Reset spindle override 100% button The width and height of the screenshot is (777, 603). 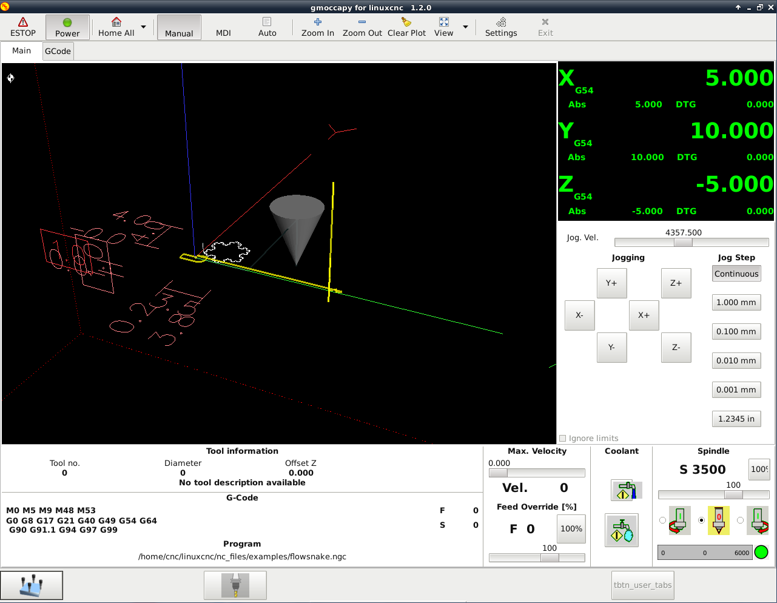pyautogui.click(x=759, y=469)
